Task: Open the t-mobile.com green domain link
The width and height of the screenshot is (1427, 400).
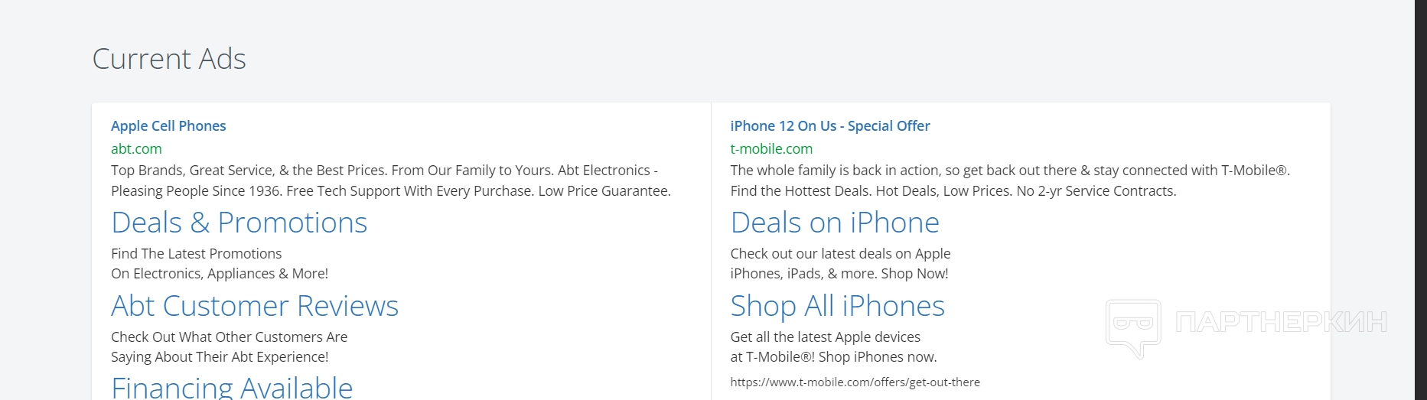Action: [771, 148]
